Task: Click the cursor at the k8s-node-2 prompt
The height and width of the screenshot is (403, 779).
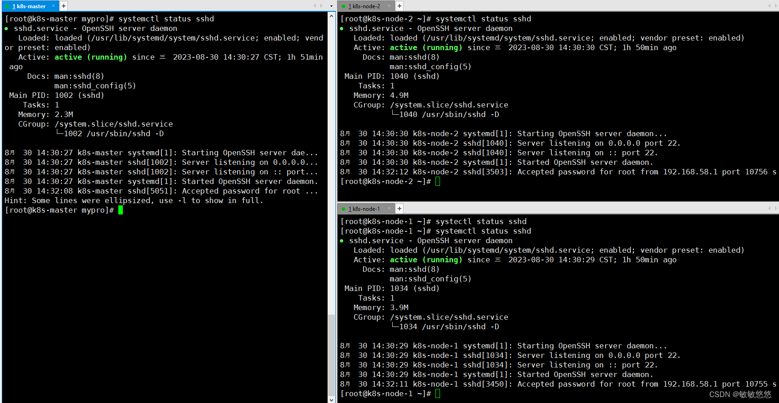Action: coord(438,181)
